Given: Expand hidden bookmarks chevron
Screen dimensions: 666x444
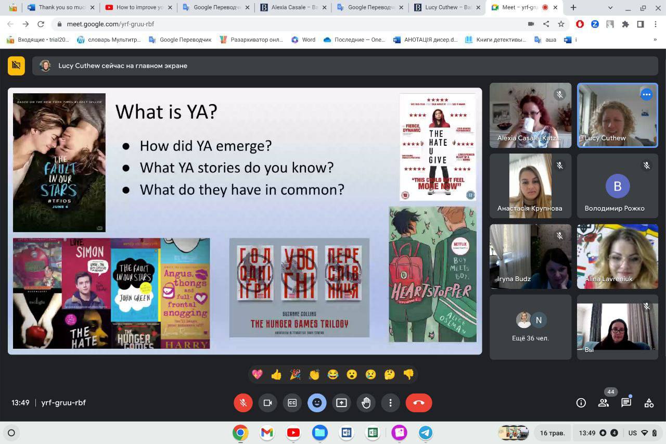Looking at the screenshot, I should point(655,40).
